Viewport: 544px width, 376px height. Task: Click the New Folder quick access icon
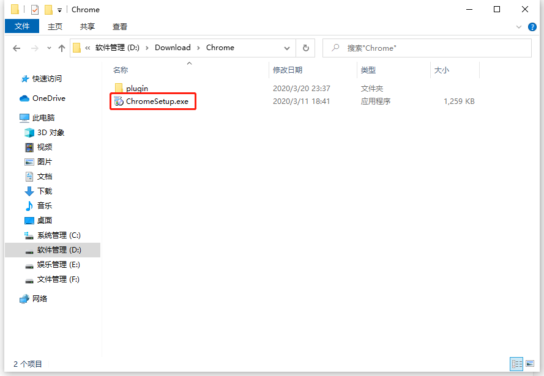point(48,10)
